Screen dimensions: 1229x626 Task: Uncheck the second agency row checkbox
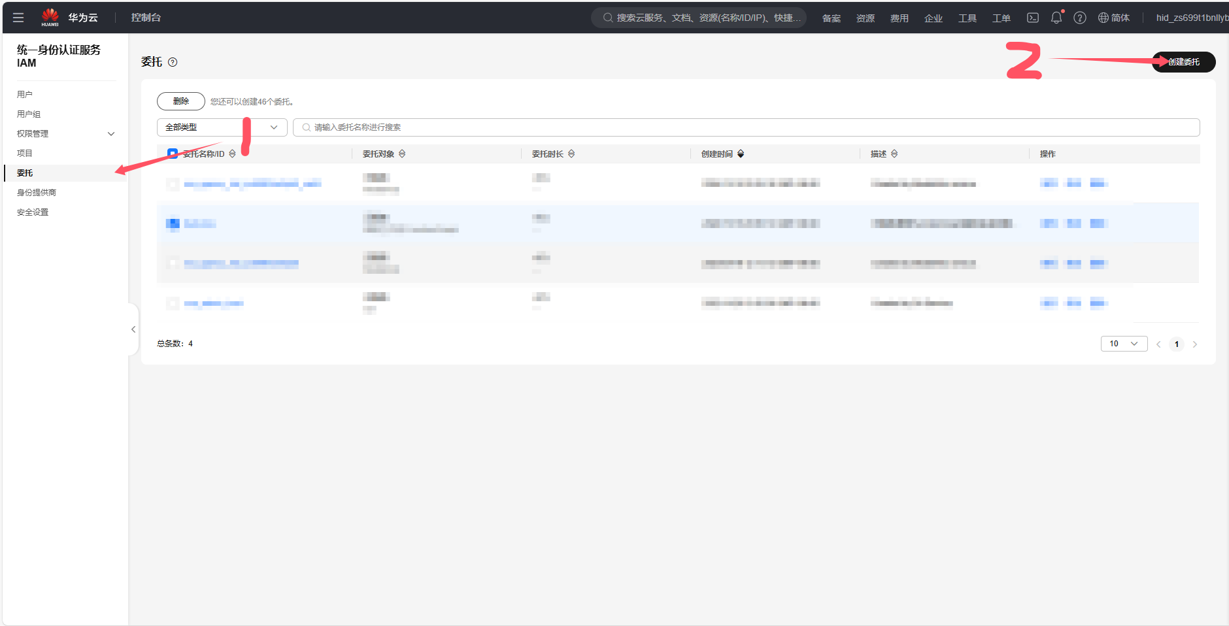point(173,223)
